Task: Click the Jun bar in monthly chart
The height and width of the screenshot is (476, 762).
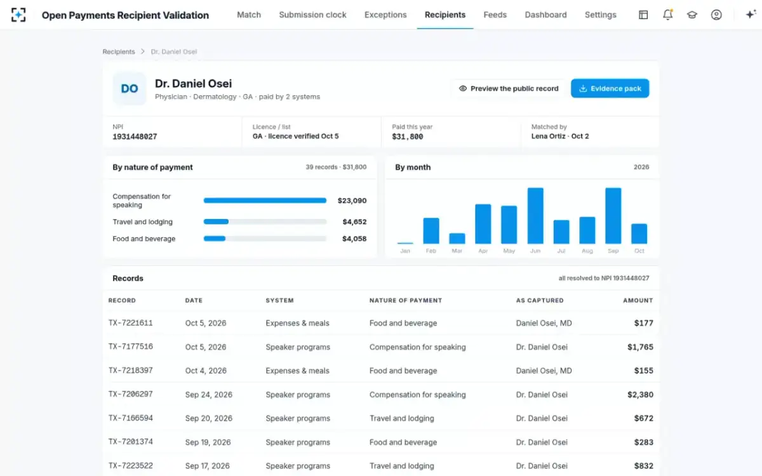Action: [x=535, y=216]
